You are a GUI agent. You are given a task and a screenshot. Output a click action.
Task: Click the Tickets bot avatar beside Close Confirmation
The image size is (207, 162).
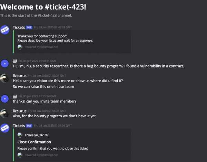click(5, 128)
